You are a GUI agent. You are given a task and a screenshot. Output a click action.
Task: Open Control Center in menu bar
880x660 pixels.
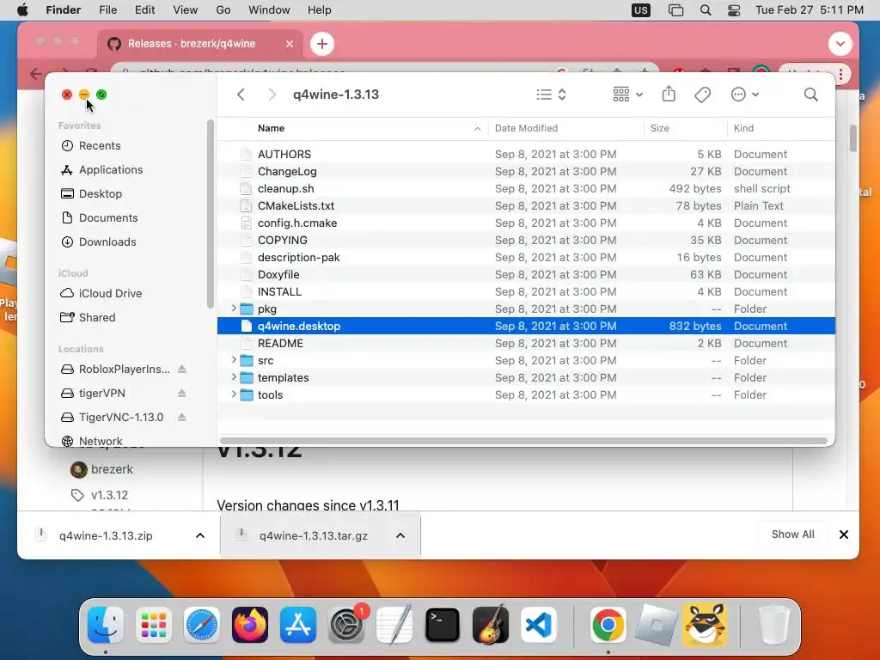click(x=734, y=10)
